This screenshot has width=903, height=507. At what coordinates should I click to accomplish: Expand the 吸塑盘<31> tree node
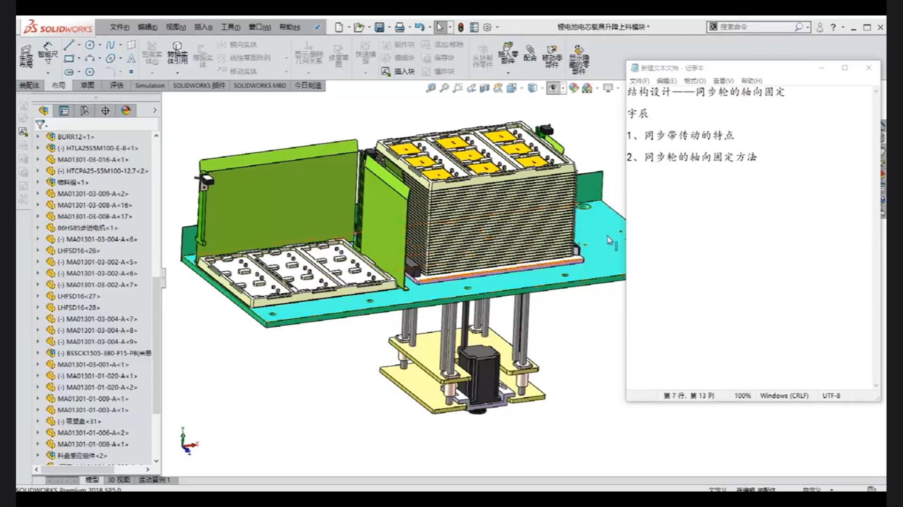pos(38,421)
